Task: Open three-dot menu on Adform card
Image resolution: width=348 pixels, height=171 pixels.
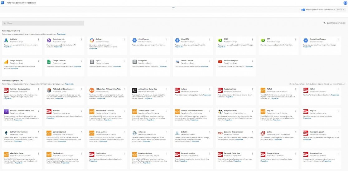Action: 210,89
